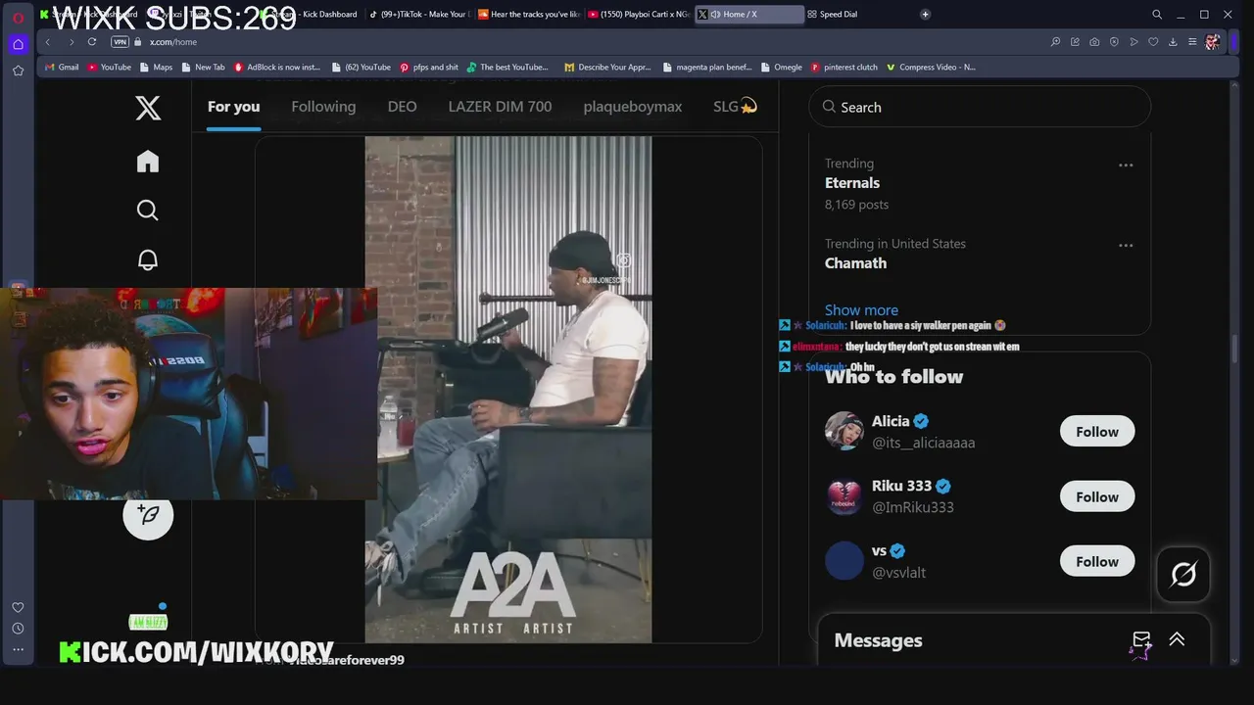Viewport: 1254px width, 705px height.
Task: Open a new tab with plus button
Action: coord(925,15)
